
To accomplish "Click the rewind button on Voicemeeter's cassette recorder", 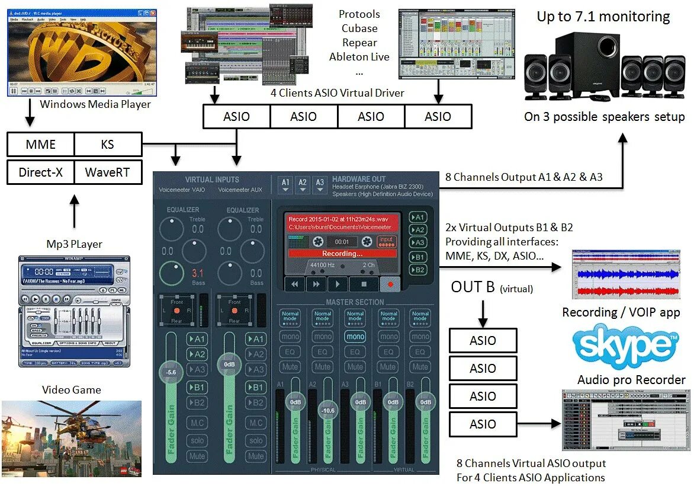I will coord(294,284).
